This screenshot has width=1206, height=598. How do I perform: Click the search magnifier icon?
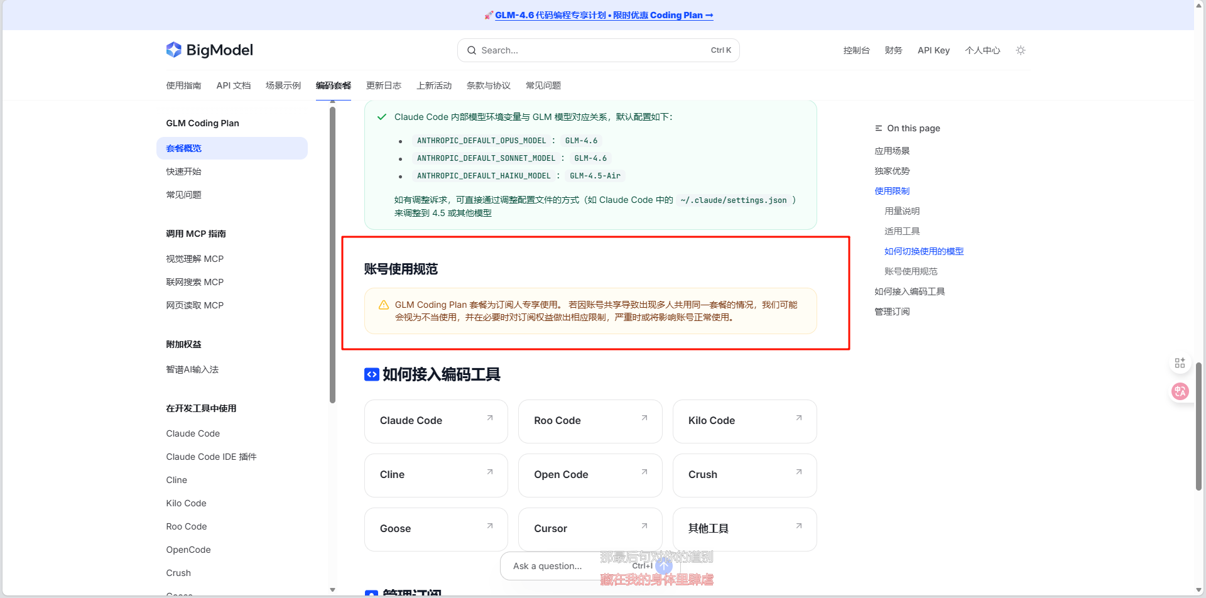coord(472,50)
